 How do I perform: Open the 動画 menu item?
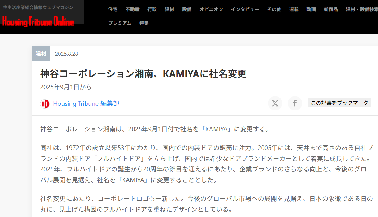coord(311,9)
